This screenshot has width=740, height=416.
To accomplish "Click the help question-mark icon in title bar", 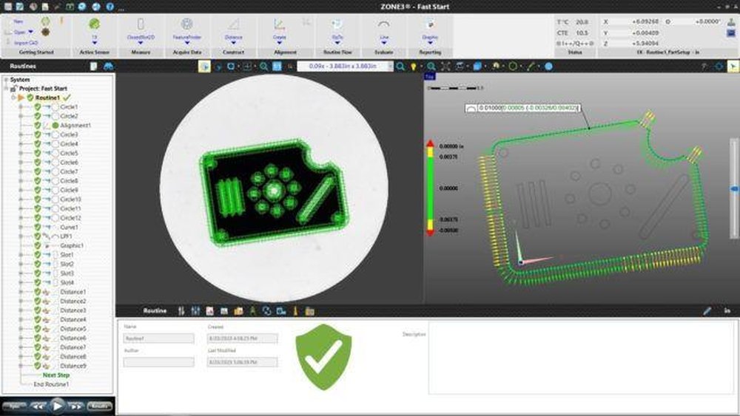I will [x=110, y=7].
